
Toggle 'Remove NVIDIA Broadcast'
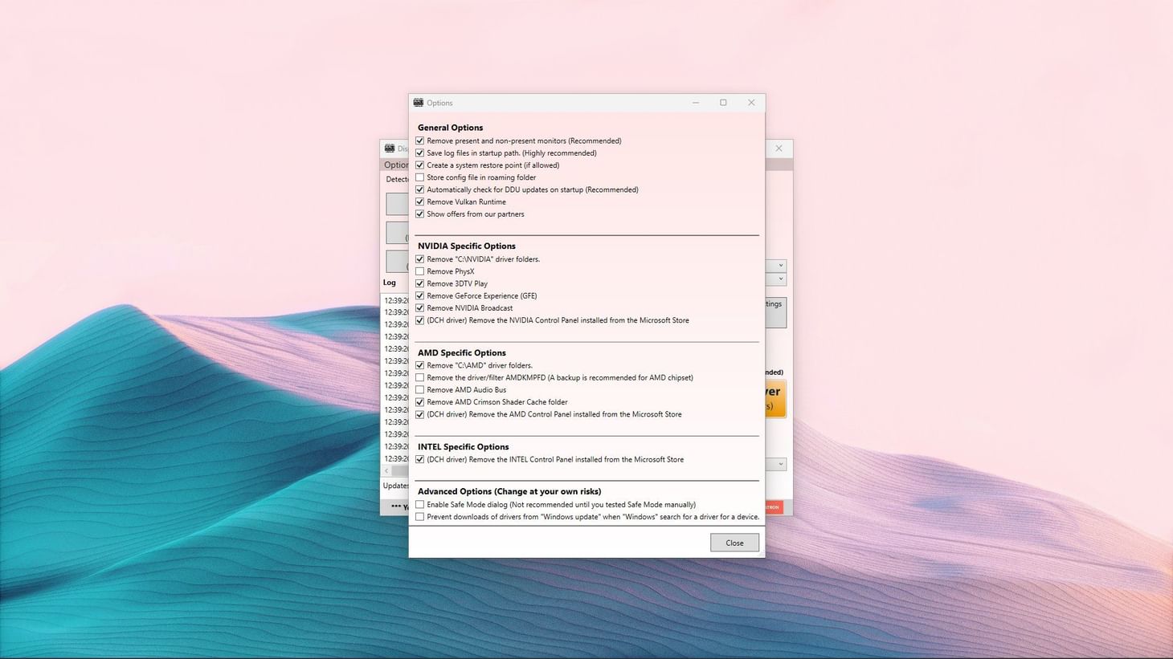(x=420, y=307)
